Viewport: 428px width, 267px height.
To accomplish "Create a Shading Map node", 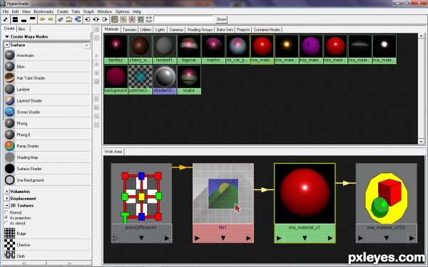I will 47,157.
